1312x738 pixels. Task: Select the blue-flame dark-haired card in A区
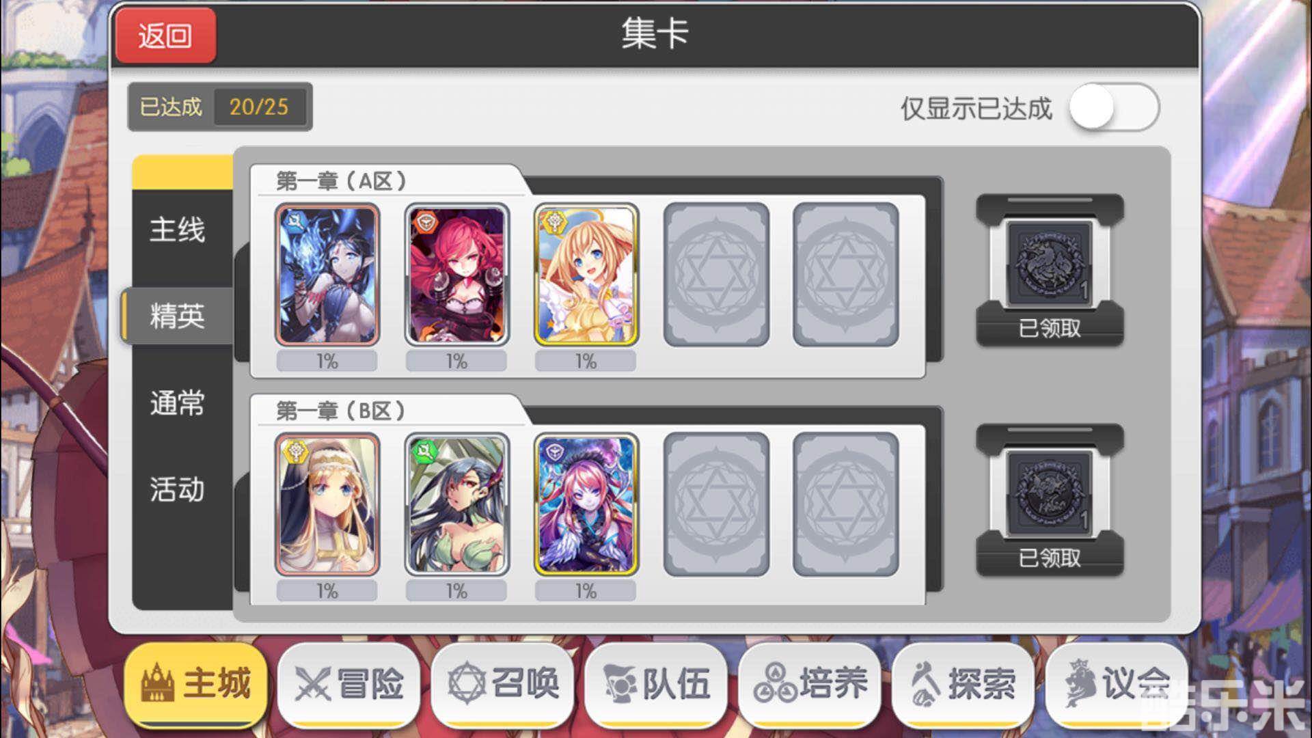pyautogui.click(x=327, y=275)
